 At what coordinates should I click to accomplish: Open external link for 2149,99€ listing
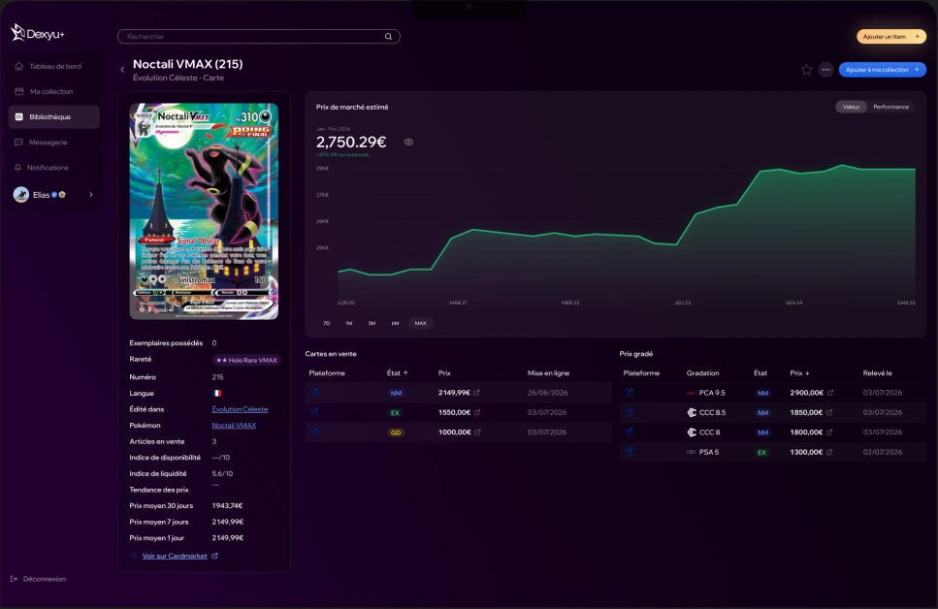[x=477, y=393]
